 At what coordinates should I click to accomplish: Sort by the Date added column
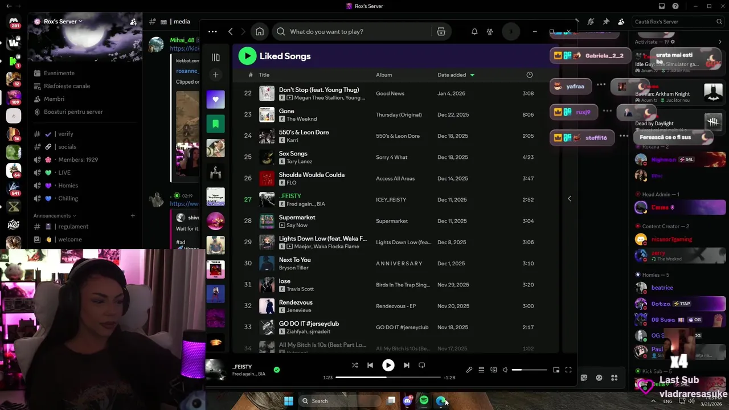[456, 75]
